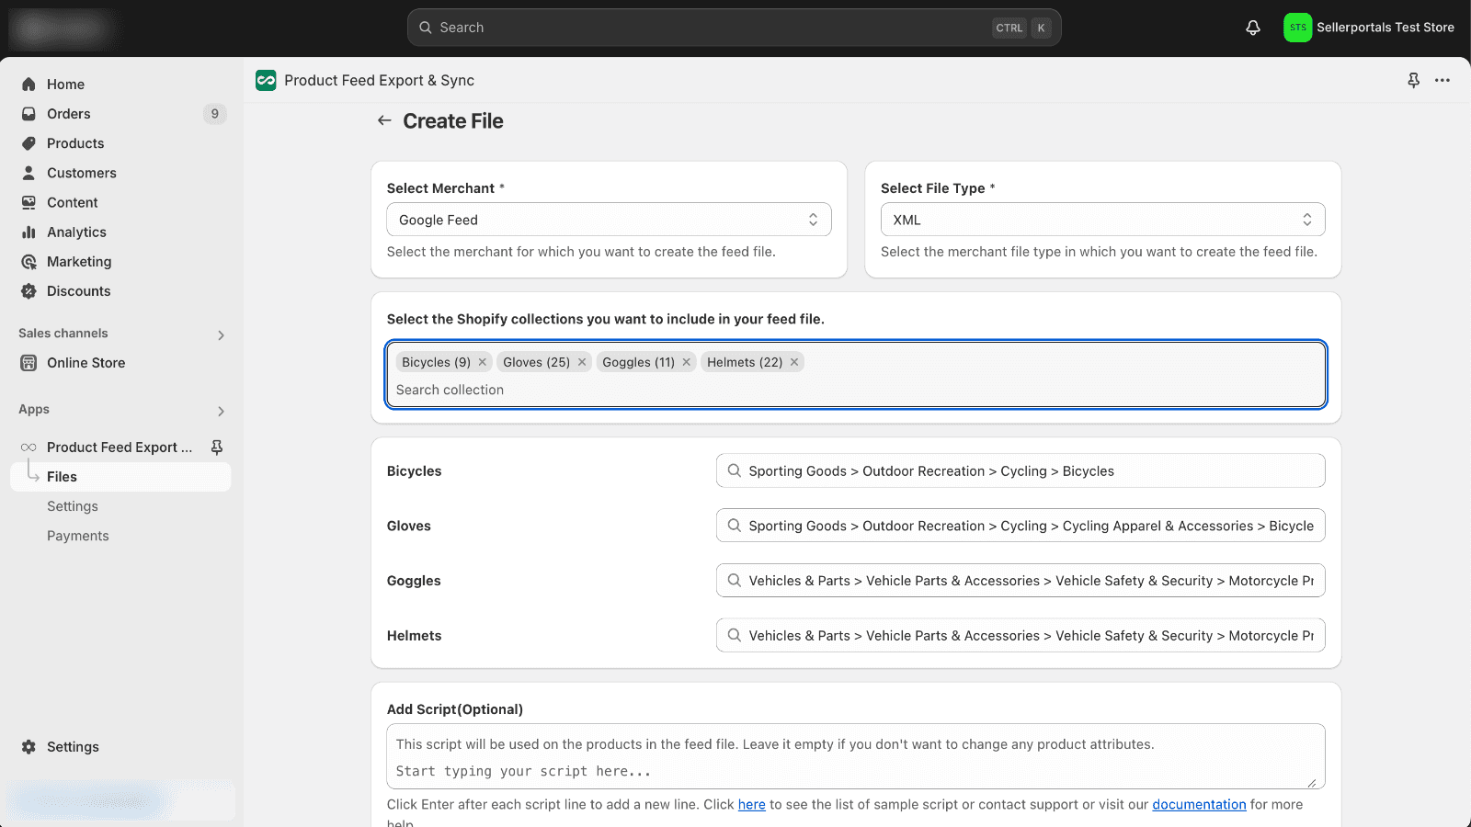Open the Analytics menu item

[x=76, y=232]
